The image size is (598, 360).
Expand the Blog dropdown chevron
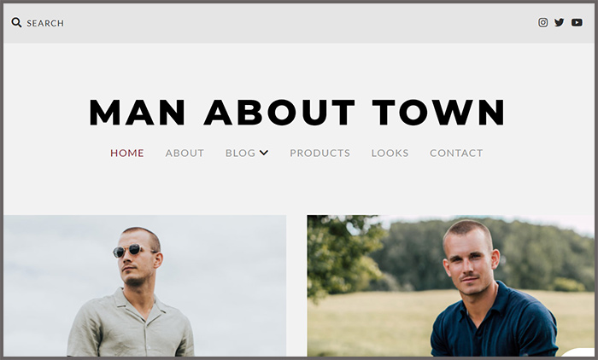coord(264,153)
